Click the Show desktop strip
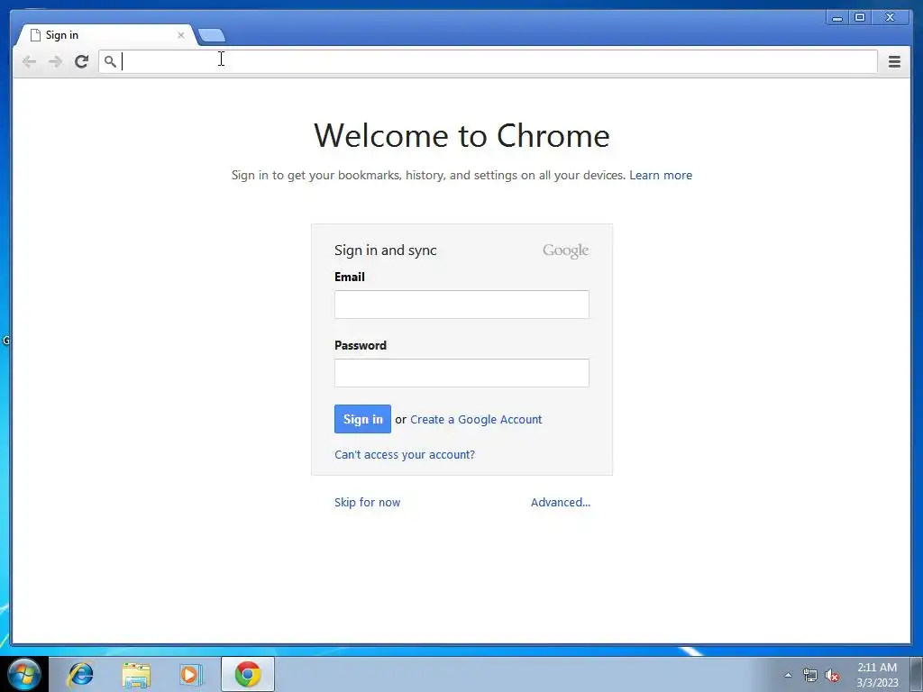This screenshot has width=923, height=692. pyautogui.click(x=917, y=674)
